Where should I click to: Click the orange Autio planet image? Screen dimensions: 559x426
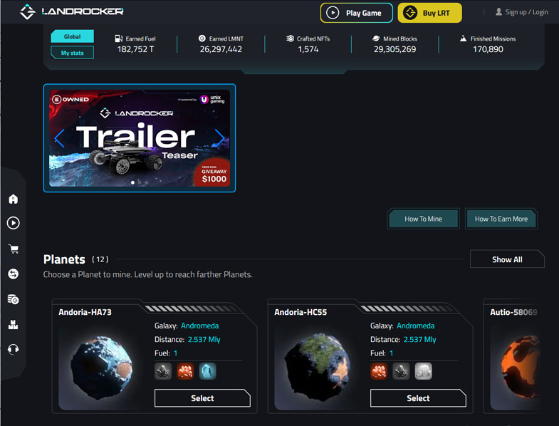[x=520, y=366]
